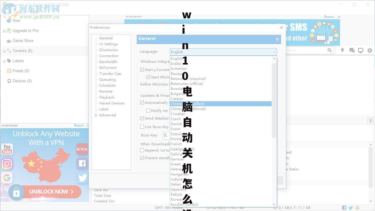Switch to the Bandwidth settings page

108,62
